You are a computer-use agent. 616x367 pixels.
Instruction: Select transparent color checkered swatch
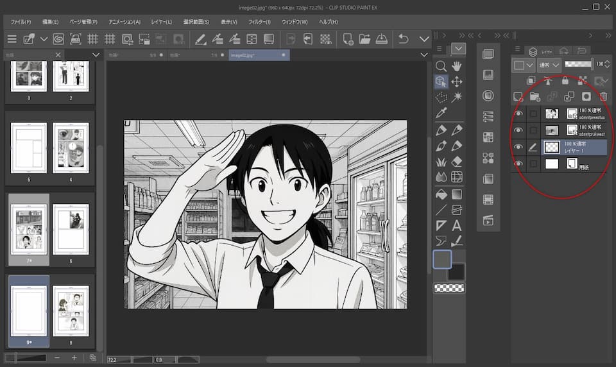(x=449, y=289)
